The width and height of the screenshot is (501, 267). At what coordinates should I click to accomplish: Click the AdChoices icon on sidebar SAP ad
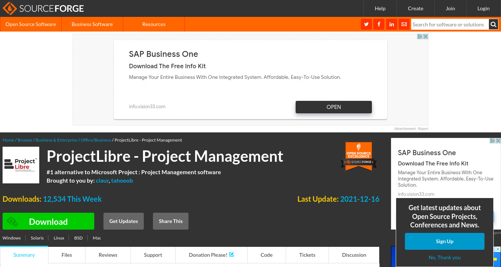click(x=493, y=141)
